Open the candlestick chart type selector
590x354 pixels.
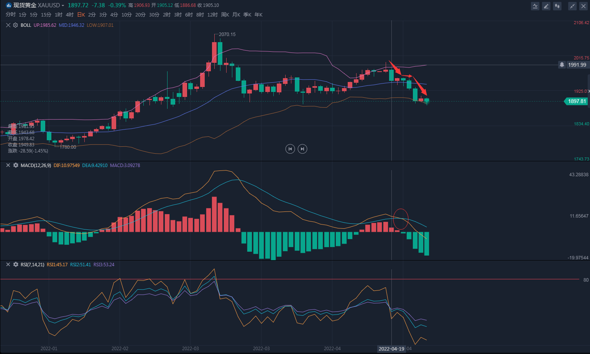(x=557, y=6)
